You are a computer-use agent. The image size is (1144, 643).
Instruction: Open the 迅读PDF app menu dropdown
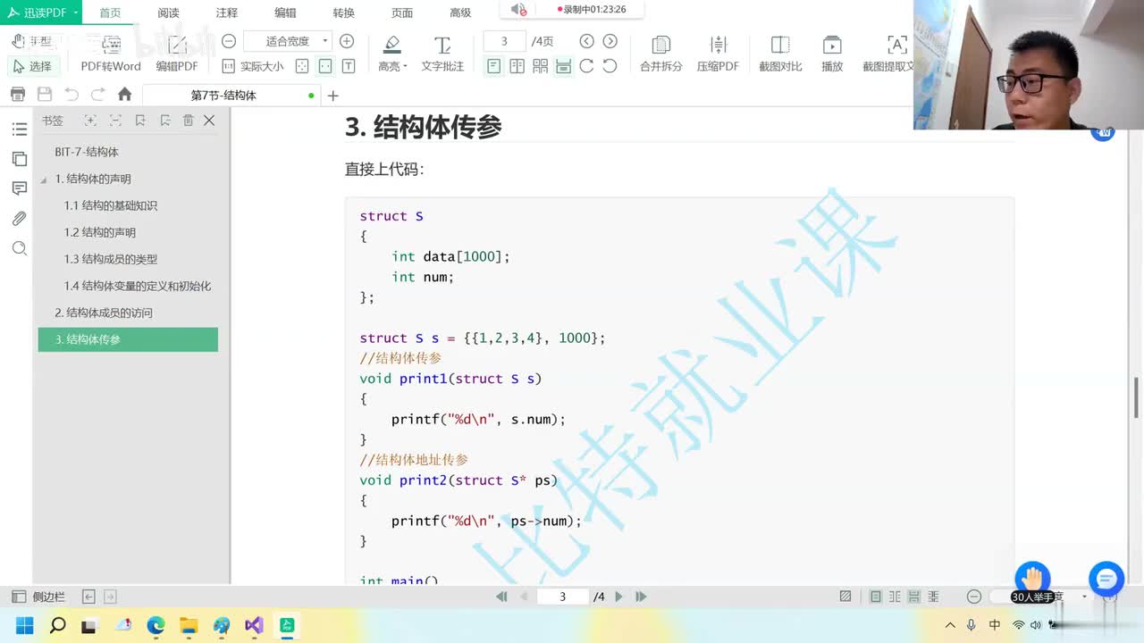[x=42, y=12]
